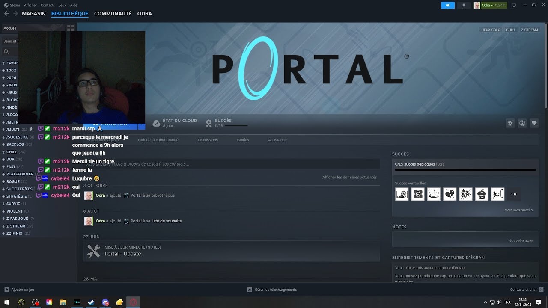548x308 pixels.
Task: Click the Steam icon in taskbar
Action: tap(91, 302)
